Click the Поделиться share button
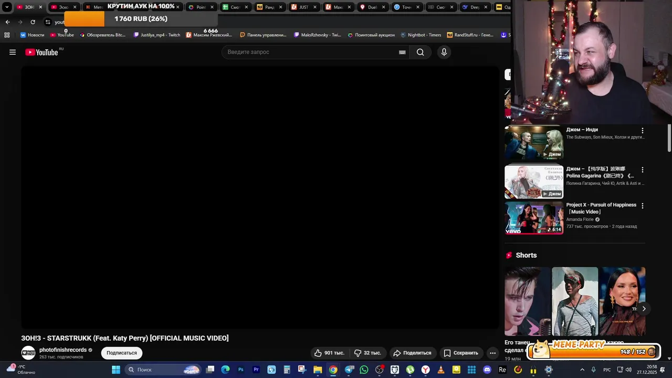 [x=412, y=353]
